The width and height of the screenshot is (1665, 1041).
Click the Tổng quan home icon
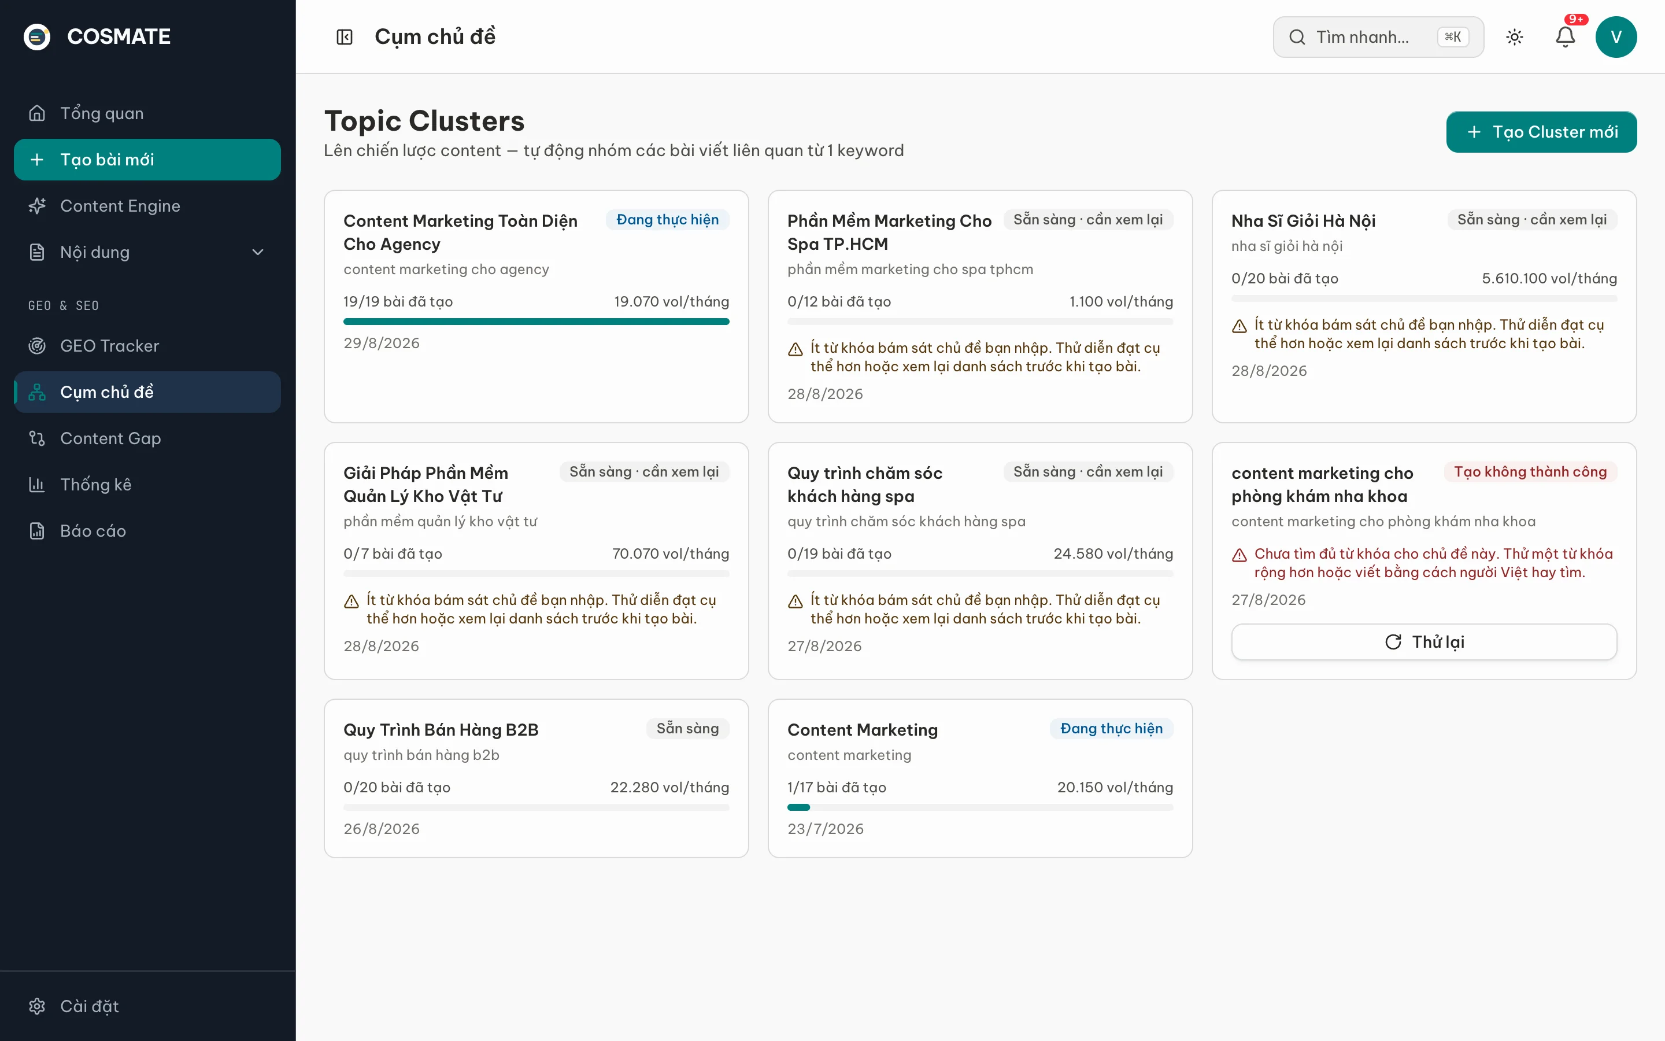[x=37, y=113]
